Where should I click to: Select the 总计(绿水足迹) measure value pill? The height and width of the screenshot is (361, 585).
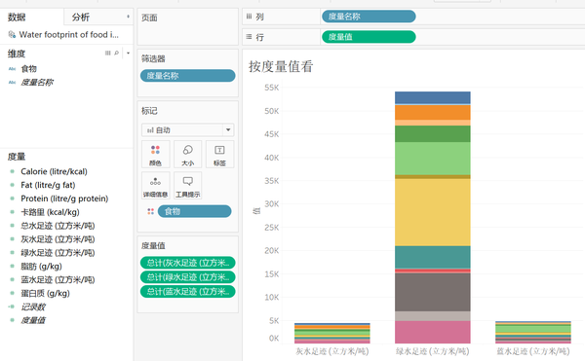(x=187, y=277)
